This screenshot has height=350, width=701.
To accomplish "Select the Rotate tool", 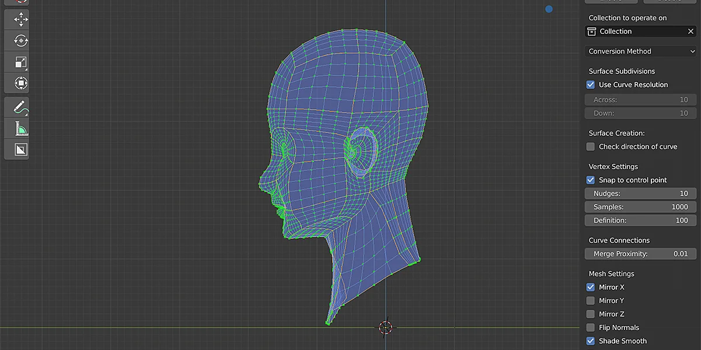I will (18, 40).
